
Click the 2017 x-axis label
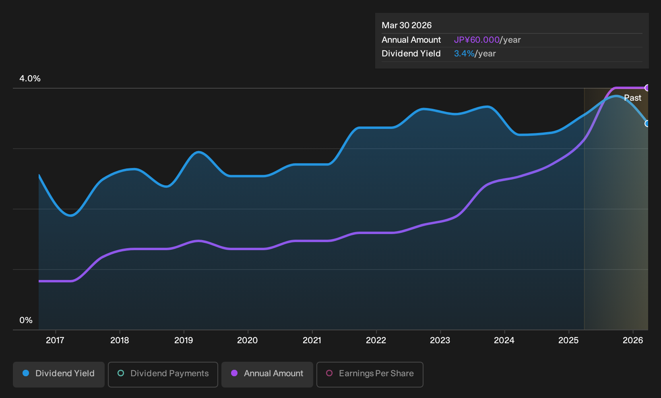[55, 340]
